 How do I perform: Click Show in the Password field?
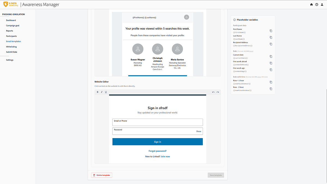(199, 131)
